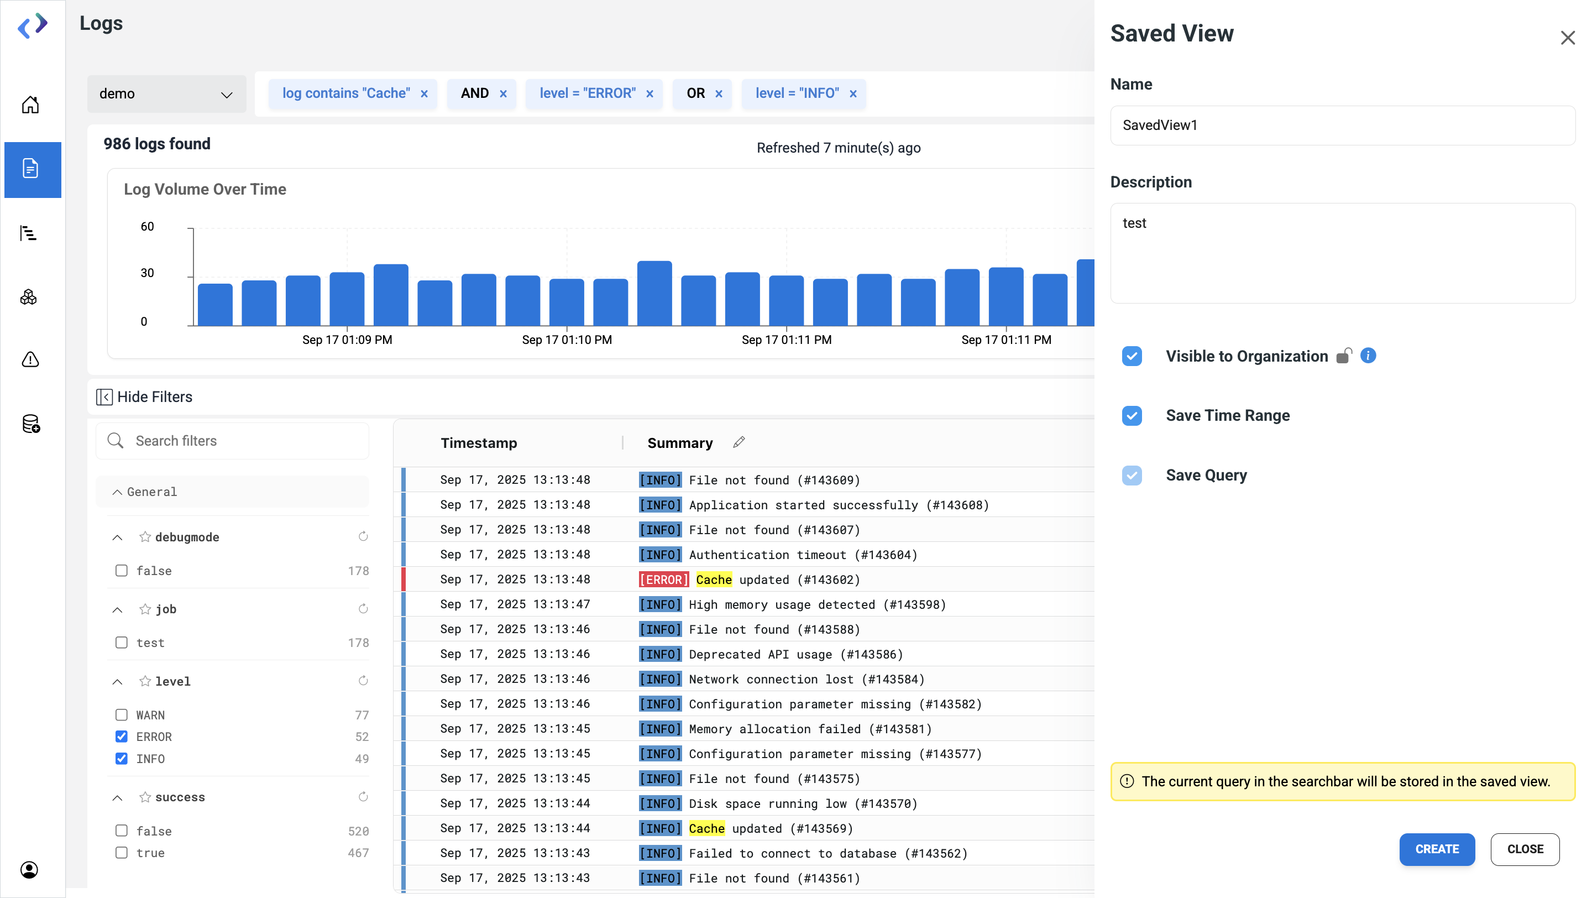Viewport: 1592px width, 898px height.
Task: Reset the debugmode filter with refresh icon
Action: [363, 536]
